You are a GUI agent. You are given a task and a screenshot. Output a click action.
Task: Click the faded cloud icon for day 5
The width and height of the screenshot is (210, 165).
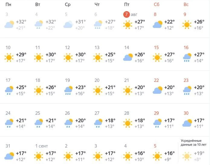click(x=68, y=24)
